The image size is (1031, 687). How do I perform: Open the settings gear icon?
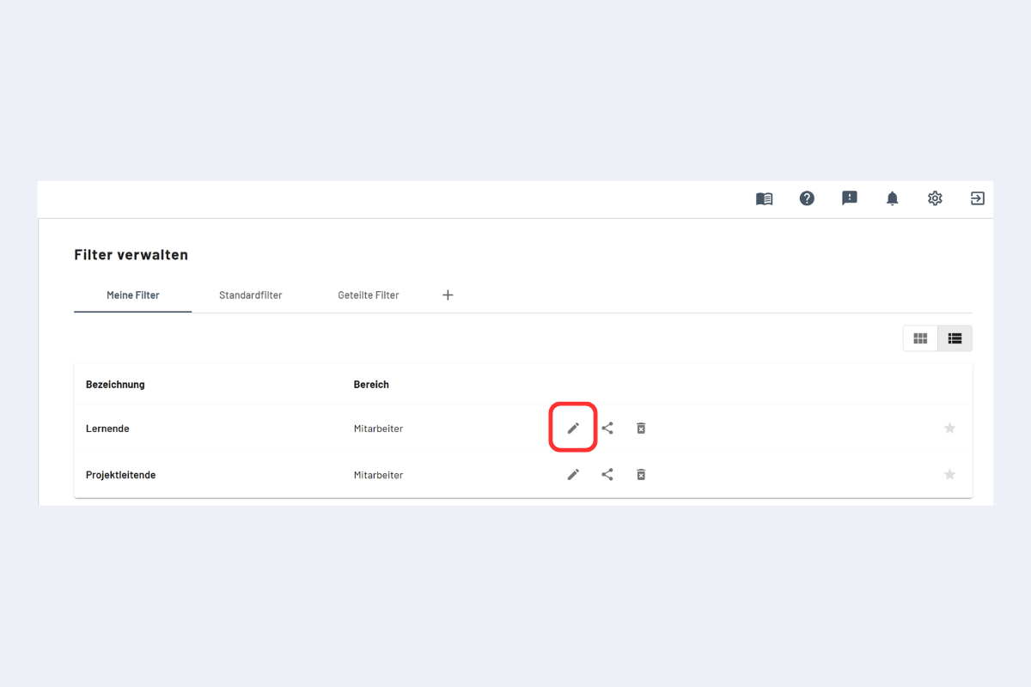(x=935, y=198)
